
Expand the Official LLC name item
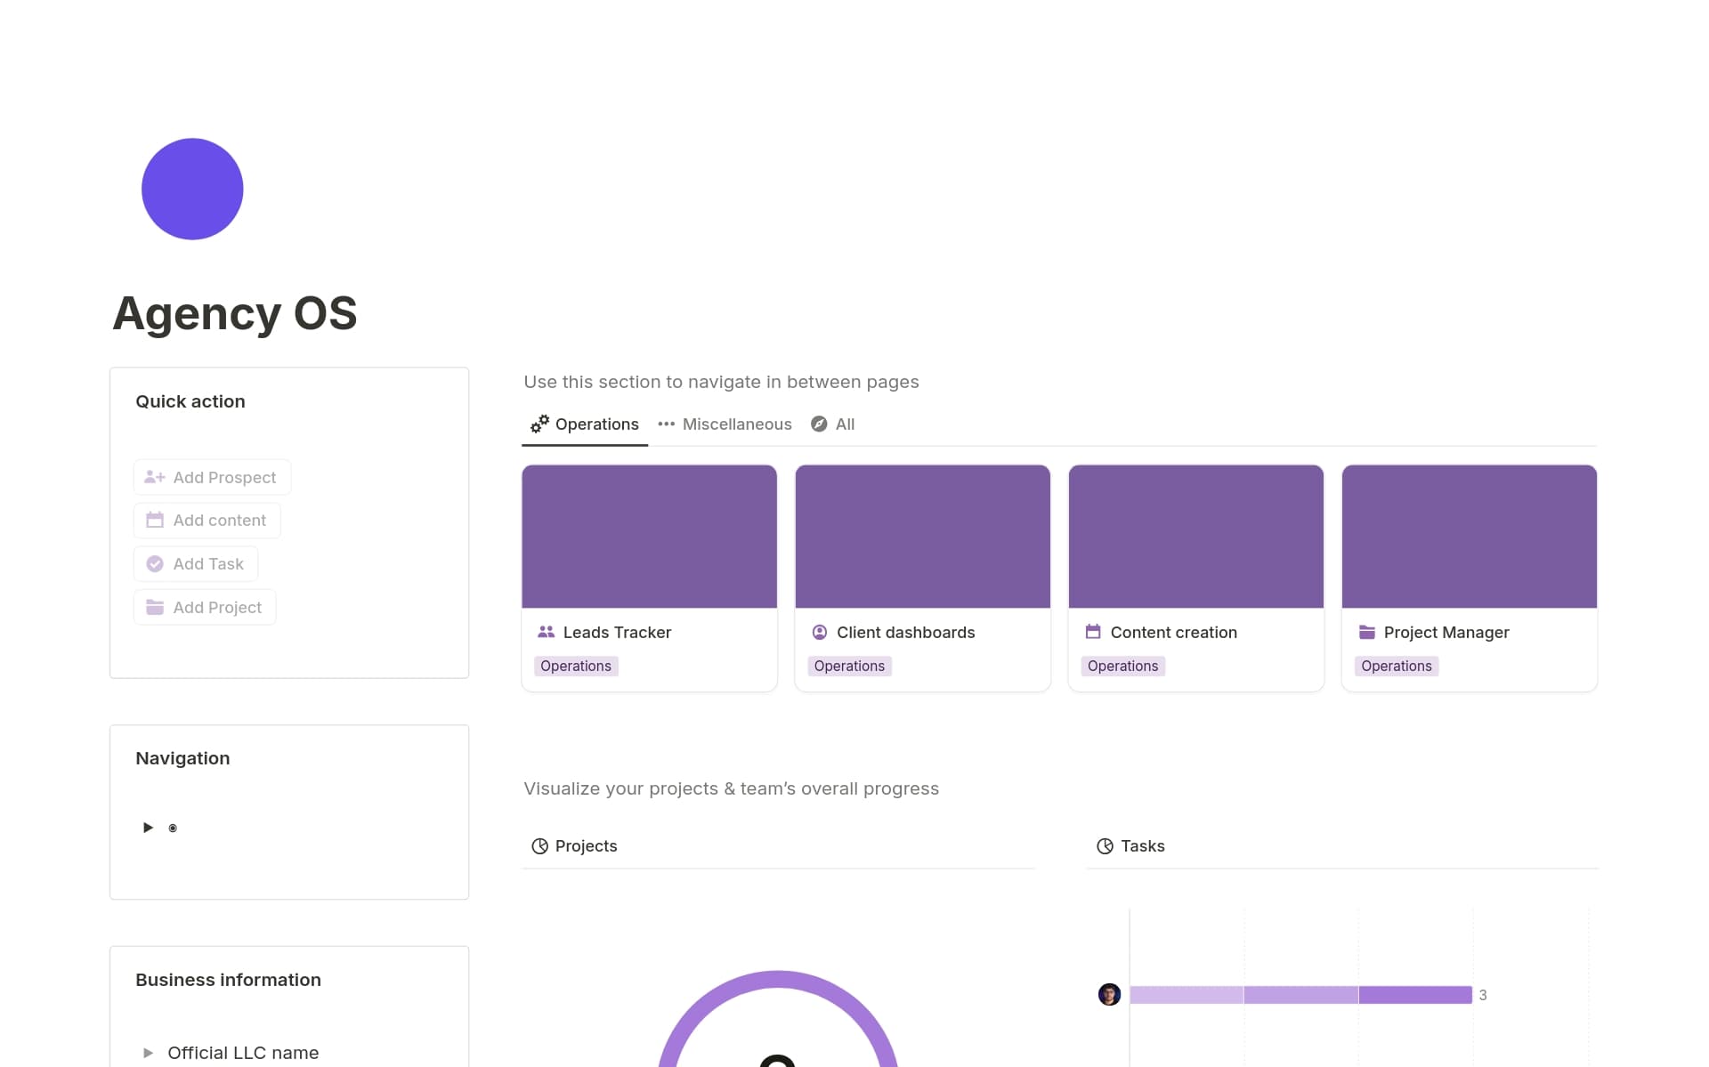[148, 1052]
